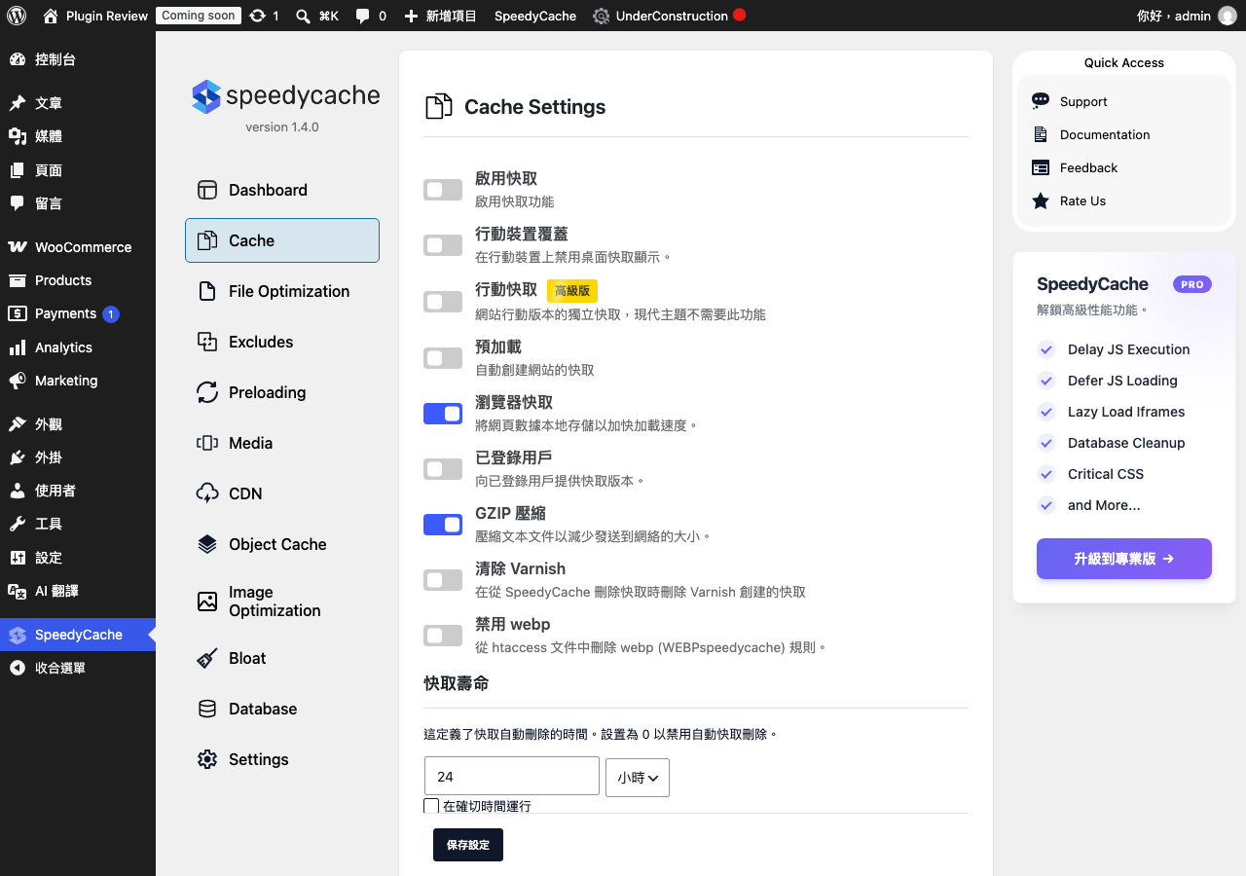The height and width of the screenshot is (876, 1246).
Task: Click the Object Cache layers icon
Action: coord(207,544)
